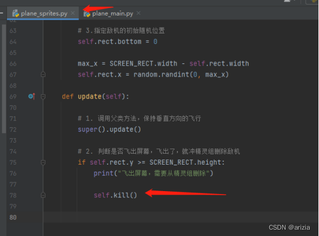Click the comment on line 71
This screenshot has height=236, width=319.
click(x=139, y=119)
